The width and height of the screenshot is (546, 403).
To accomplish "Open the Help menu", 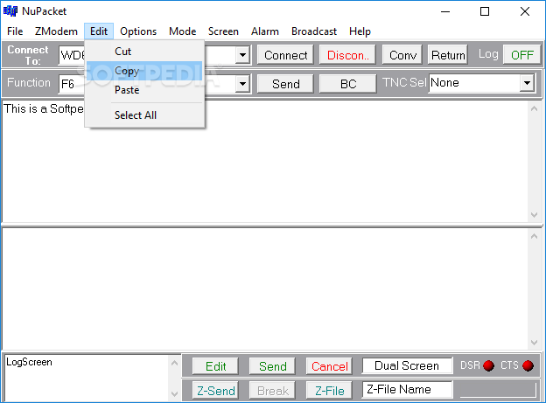I will pos(360,31).
